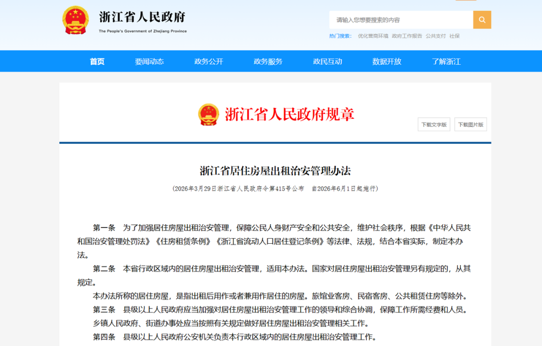Viewport: 542px width, 346px height.
Task: Open the 数据开放 navigation tab
Action: click(x=387, y=62)
